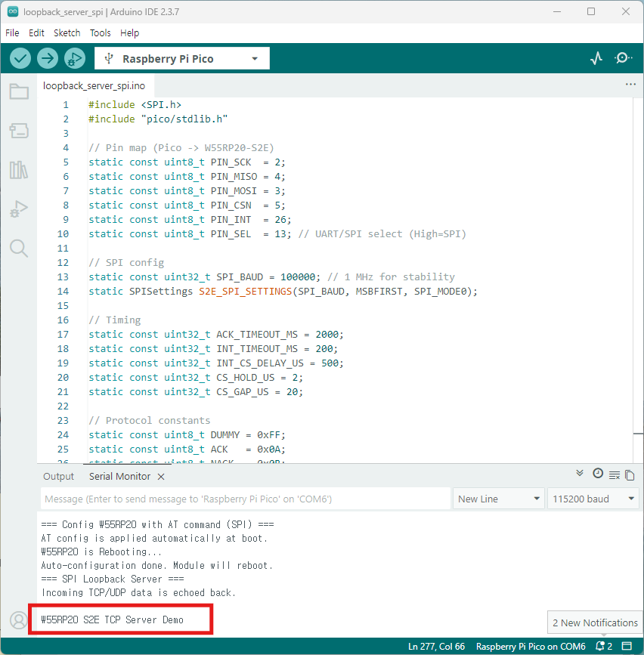Upload the sketch with the arrow button

[x=48, y=58]
